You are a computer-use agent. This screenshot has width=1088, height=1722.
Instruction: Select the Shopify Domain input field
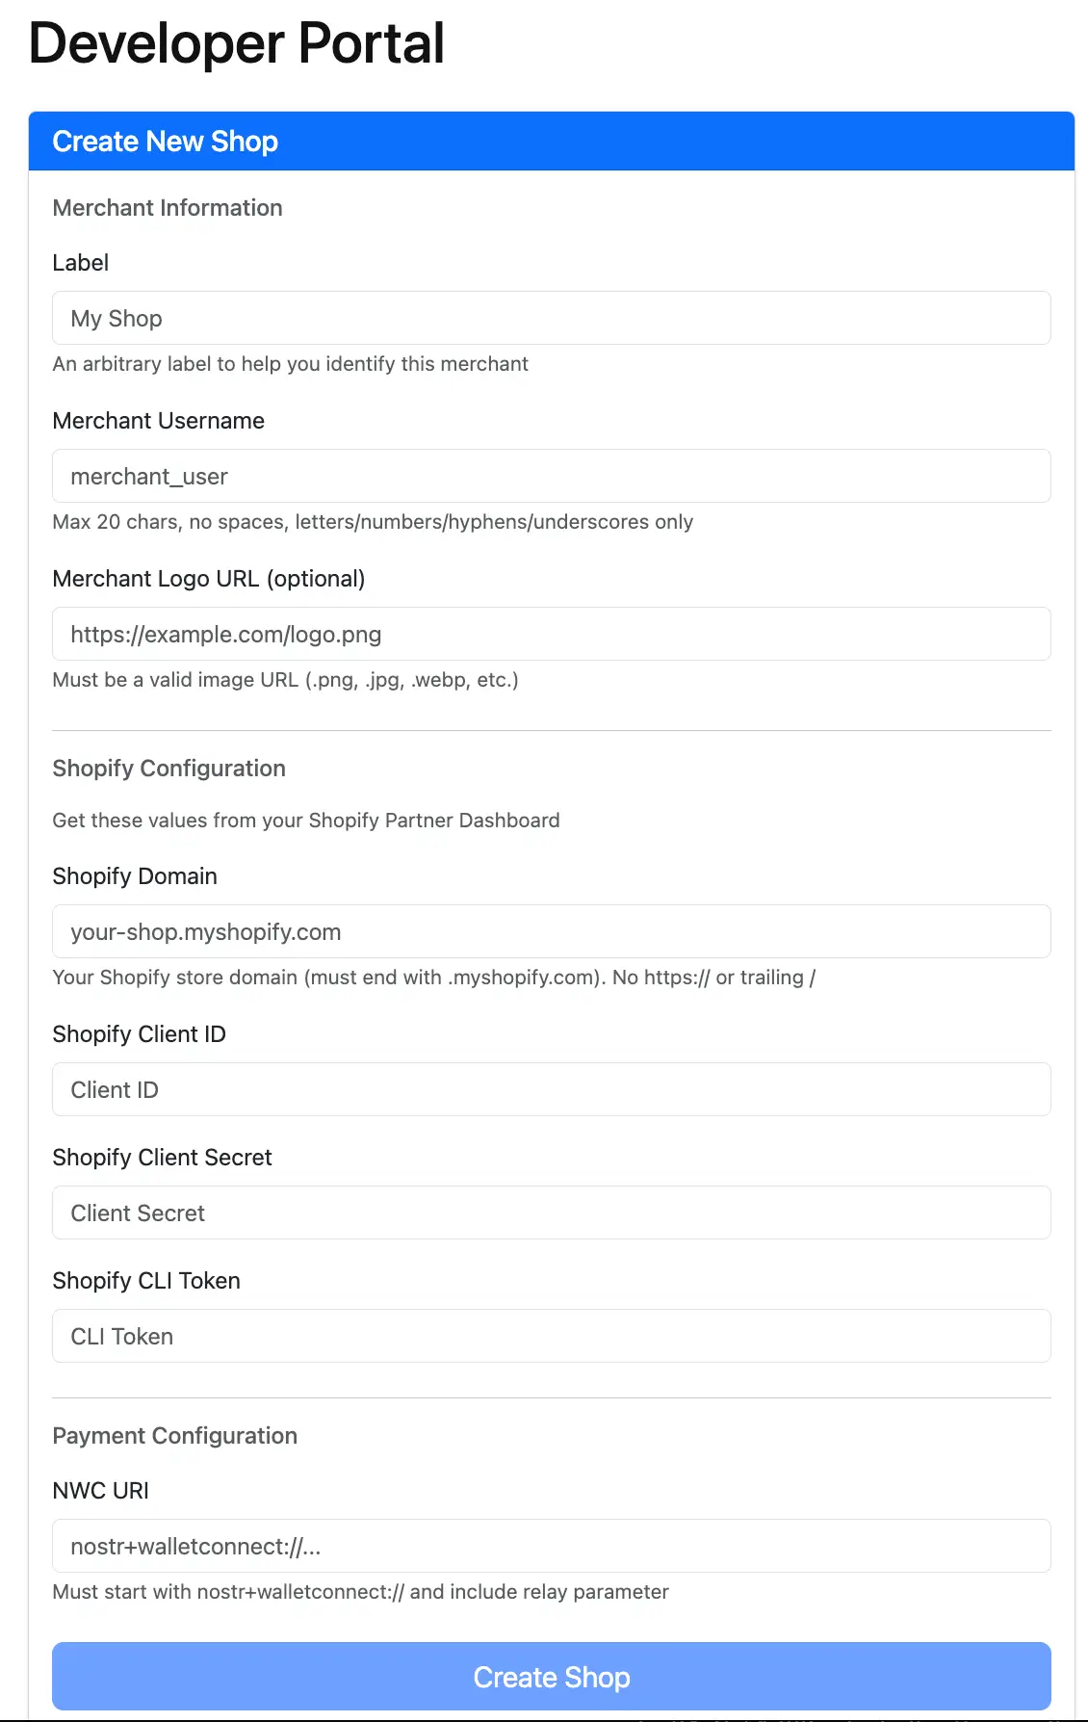pyautogui.click(x=551, y=931)
